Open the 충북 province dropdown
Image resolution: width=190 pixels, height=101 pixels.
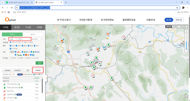tap(13, 39)
